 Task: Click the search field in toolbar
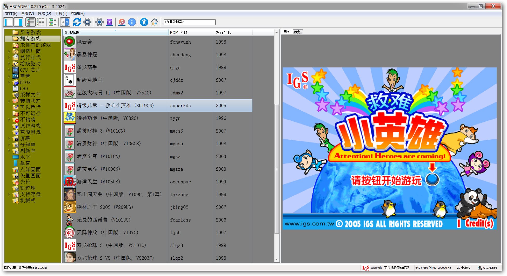point(189,22)
